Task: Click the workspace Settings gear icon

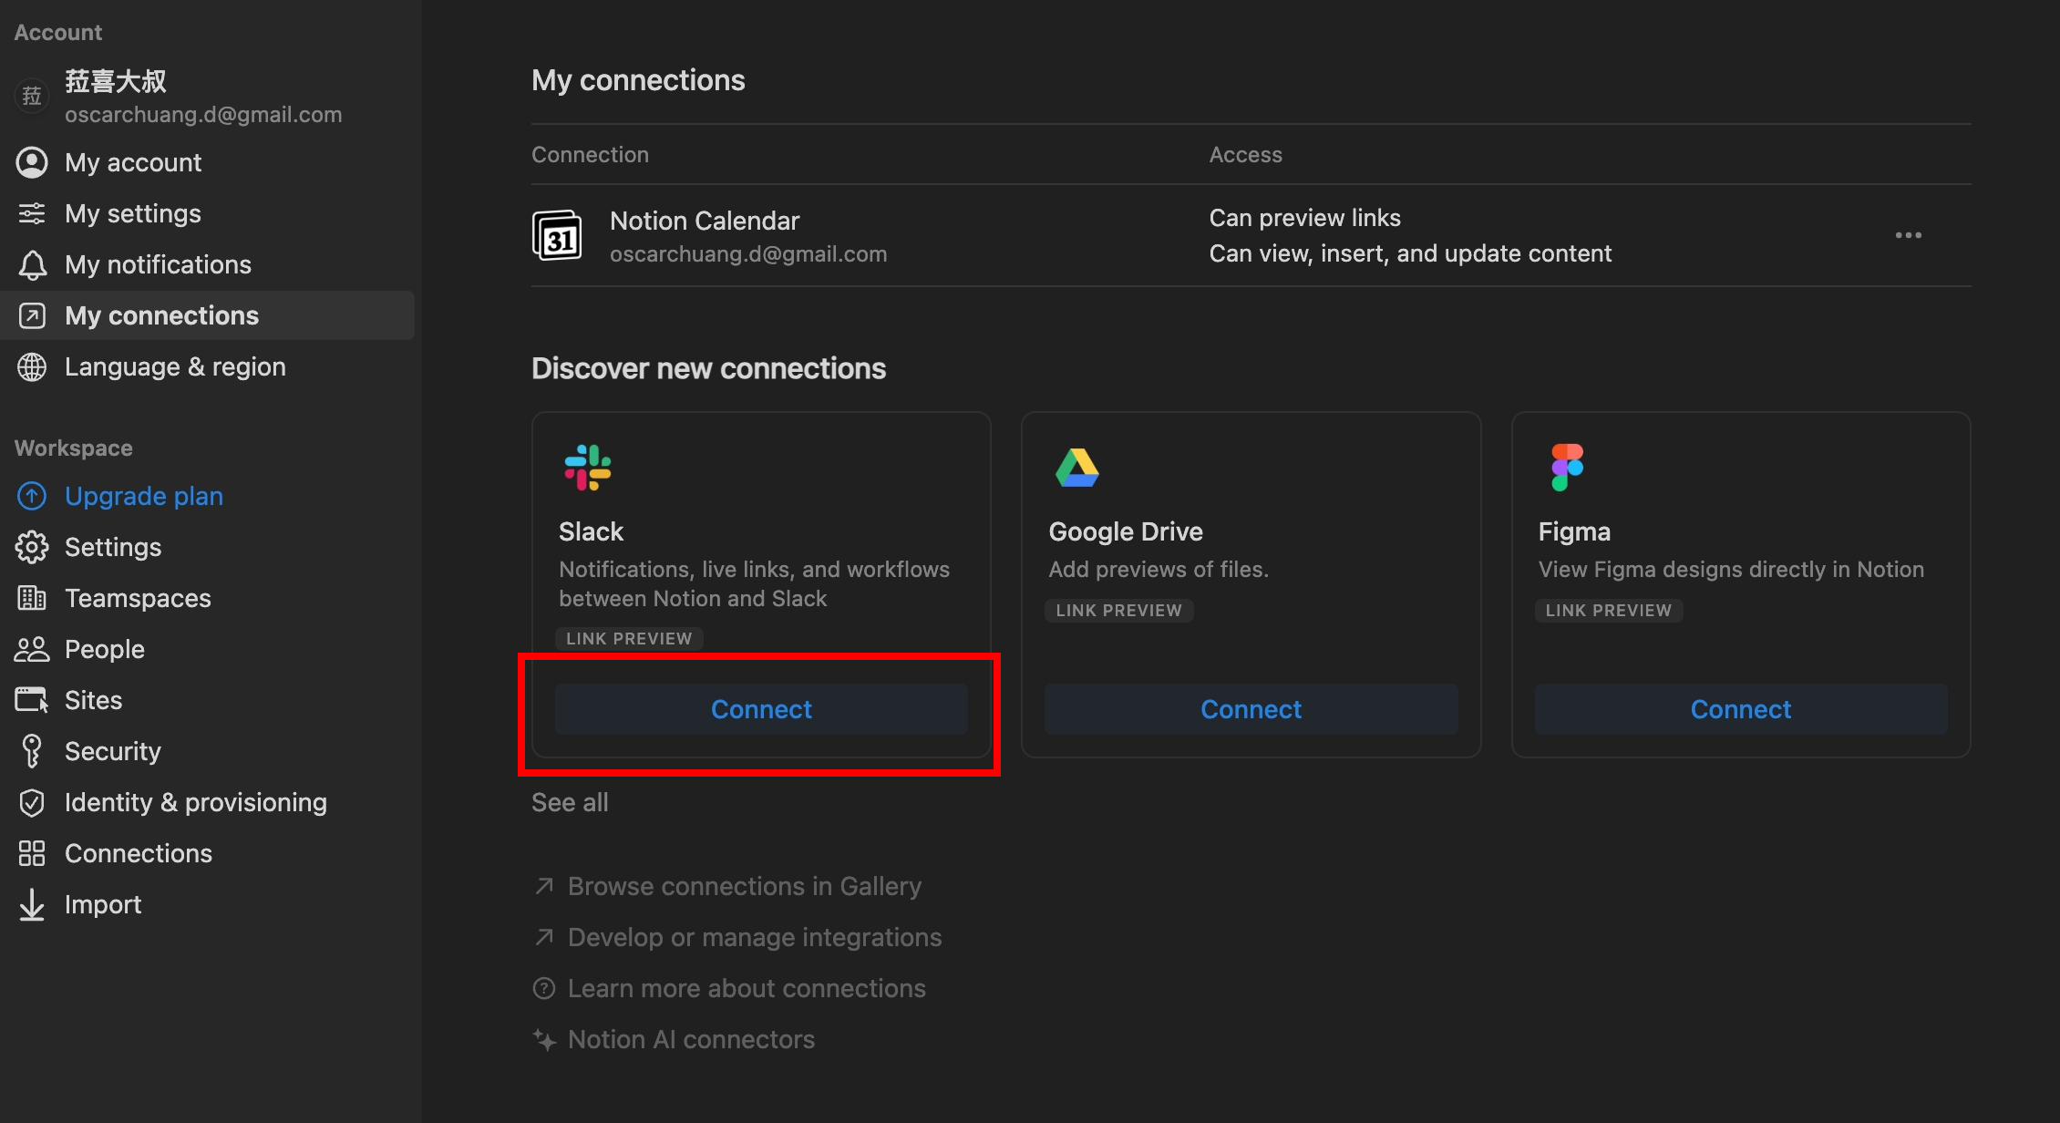Action: pyautogui.click(x=32, y=547)
